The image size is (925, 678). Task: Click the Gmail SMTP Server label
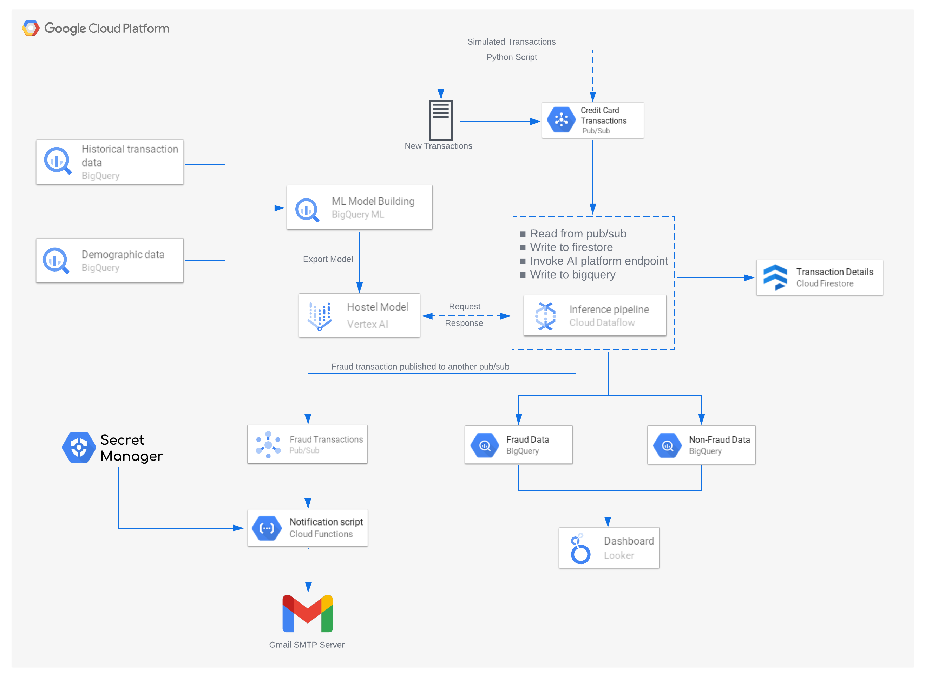tap(307, 645)
